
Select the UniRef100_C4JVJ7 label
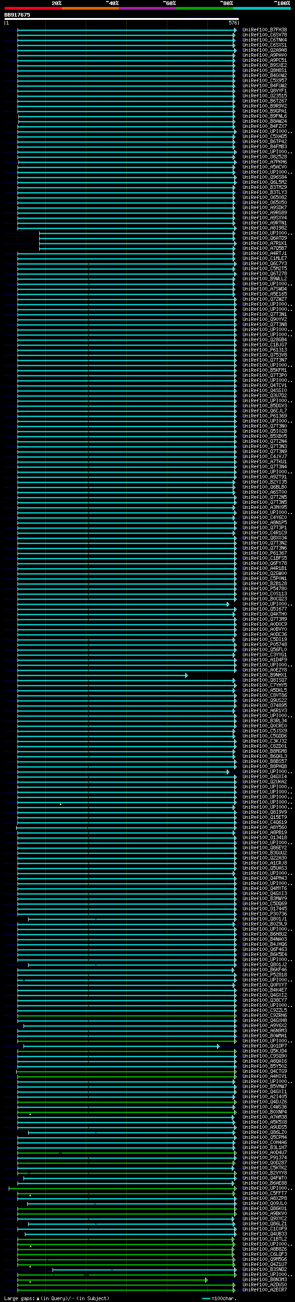coord(265,456)
